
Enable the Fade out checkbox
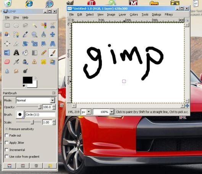coord(6,135)
